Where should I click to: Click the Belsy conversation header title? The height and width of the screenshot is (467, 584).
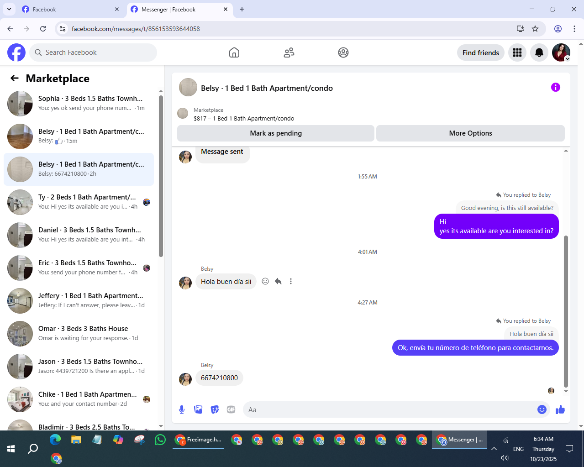tap(267, 88)
